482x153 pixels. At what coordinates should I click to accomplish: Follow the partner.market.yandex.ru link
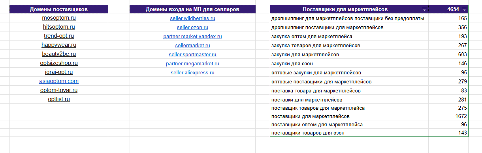(x=192, y=37)
